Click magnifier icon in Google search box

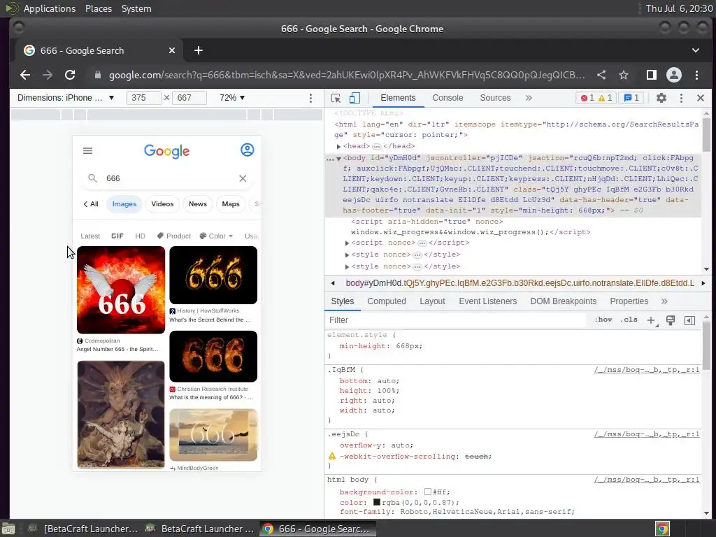click(92, 178)
